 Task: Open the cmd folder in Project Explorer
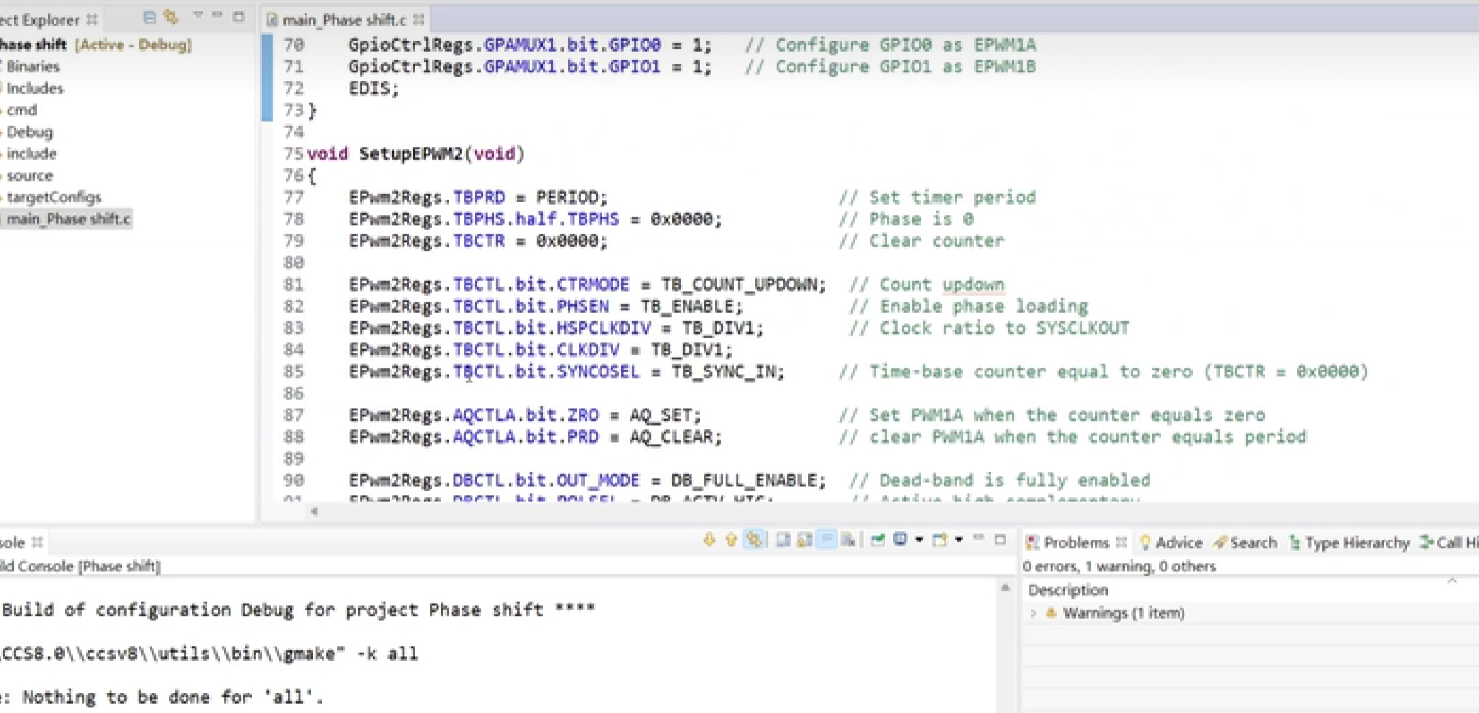[x=21, y=110]
